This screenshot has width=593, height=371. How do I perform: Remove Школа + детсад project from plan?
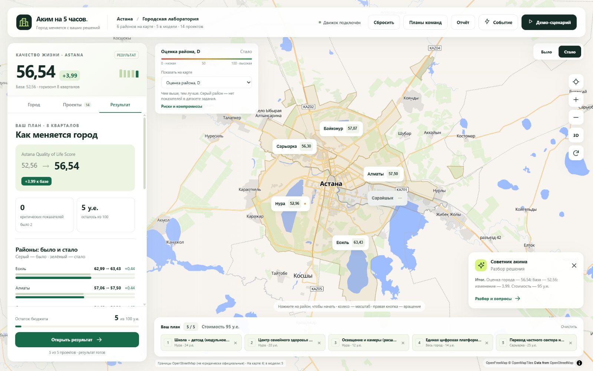click(x=235, y=343)
